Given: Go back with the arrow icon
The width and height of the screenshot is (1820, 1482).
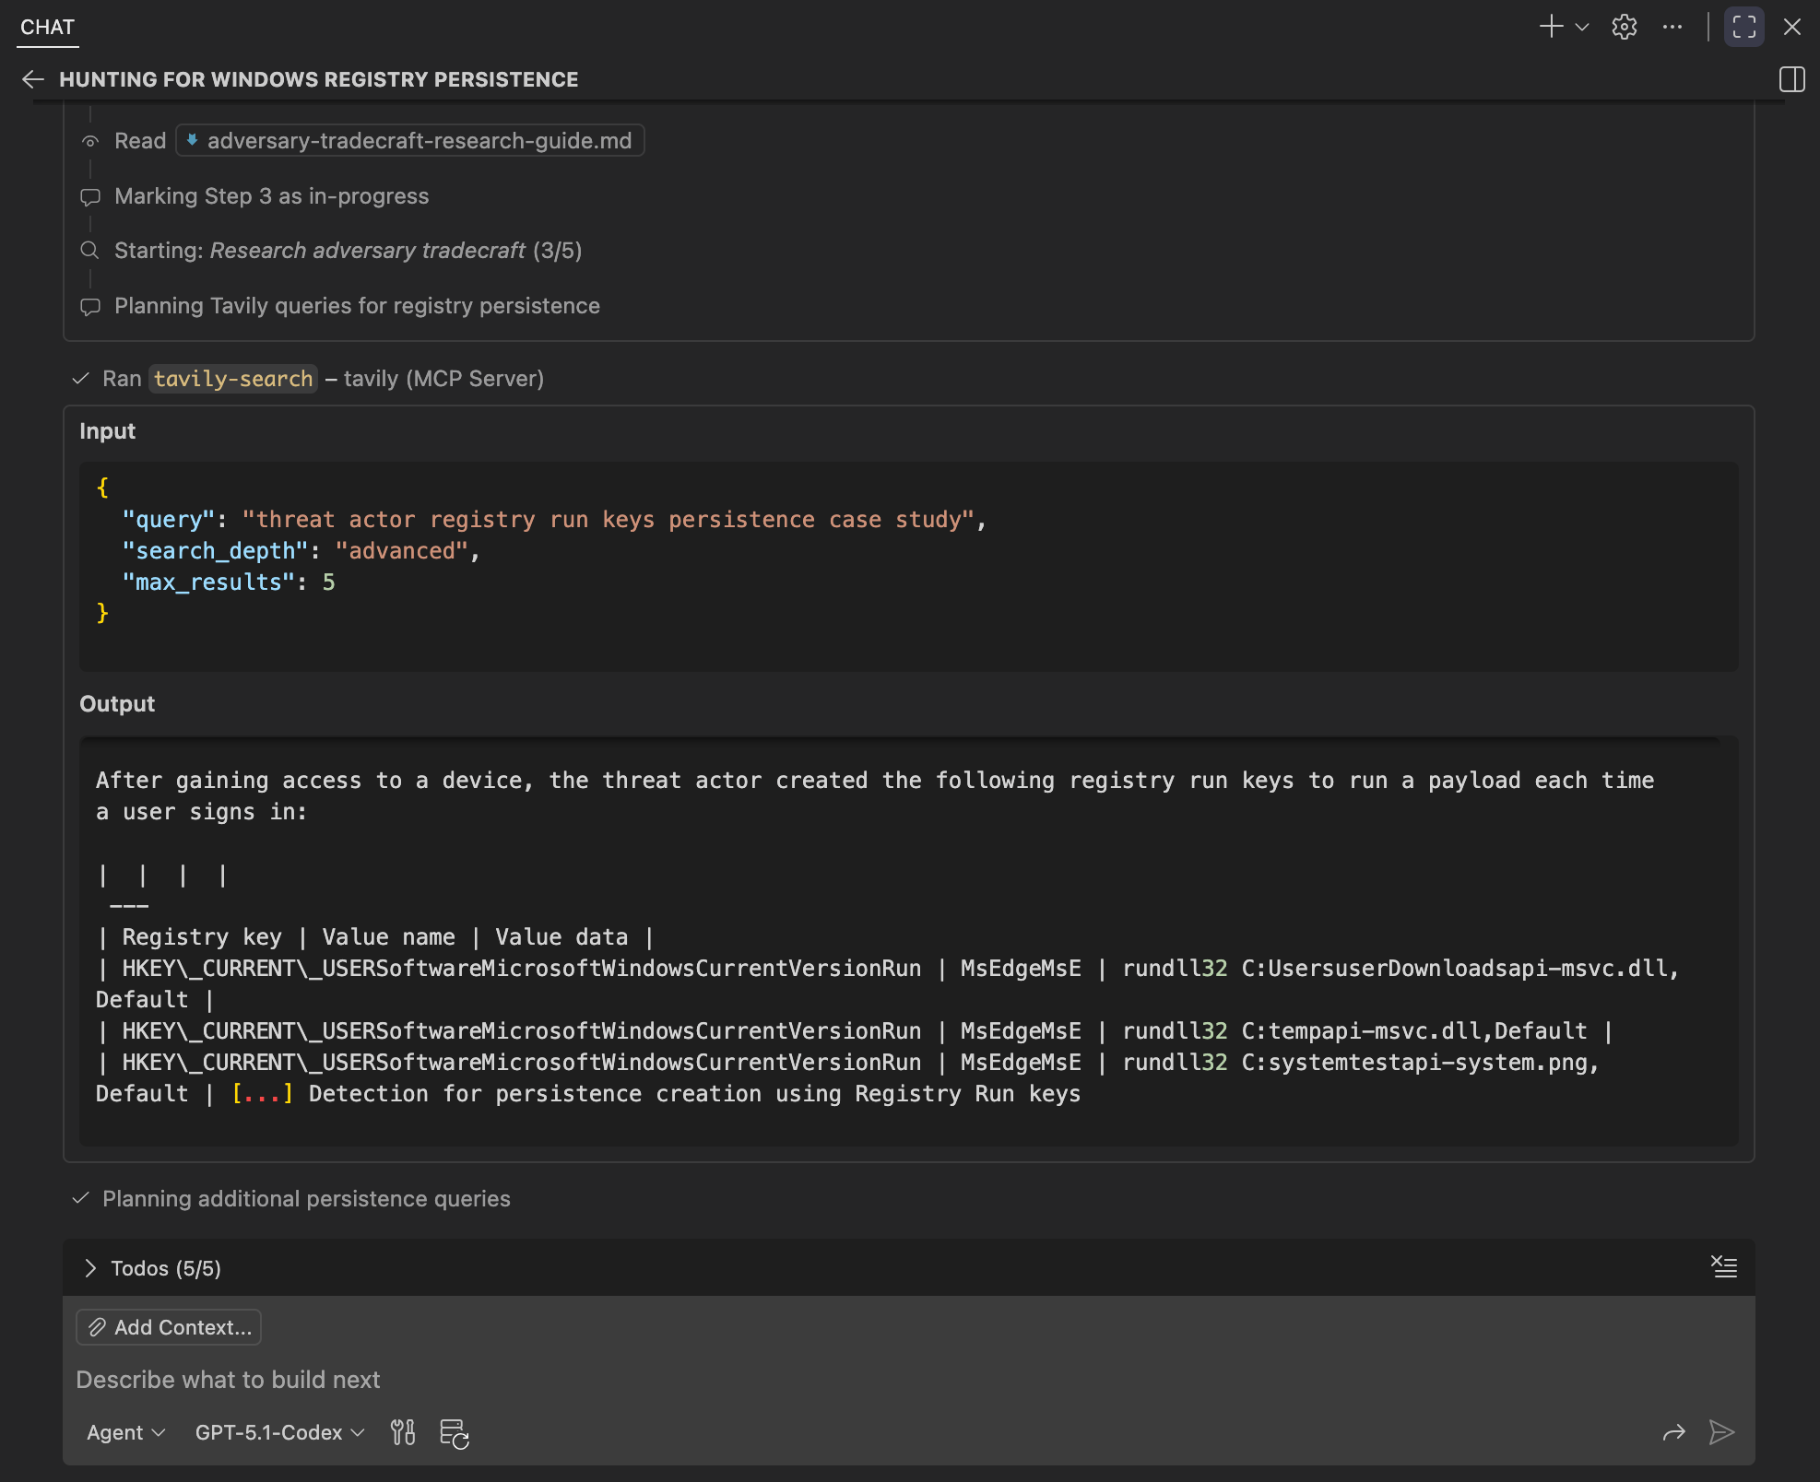Looking at the screenshot, I should (33, 79).
